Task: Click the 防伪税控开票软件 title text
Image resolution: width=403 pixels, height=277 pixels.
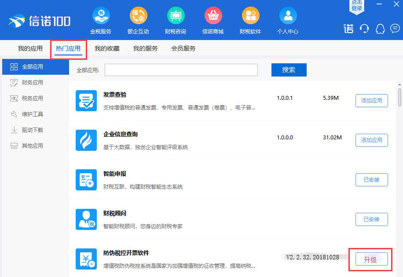Action: point(126,253)
